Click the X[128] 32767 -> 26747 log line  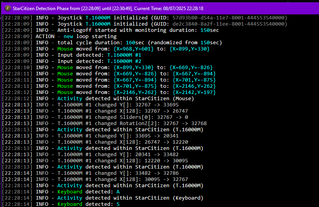pyautogui.click(x=95, y=111)
